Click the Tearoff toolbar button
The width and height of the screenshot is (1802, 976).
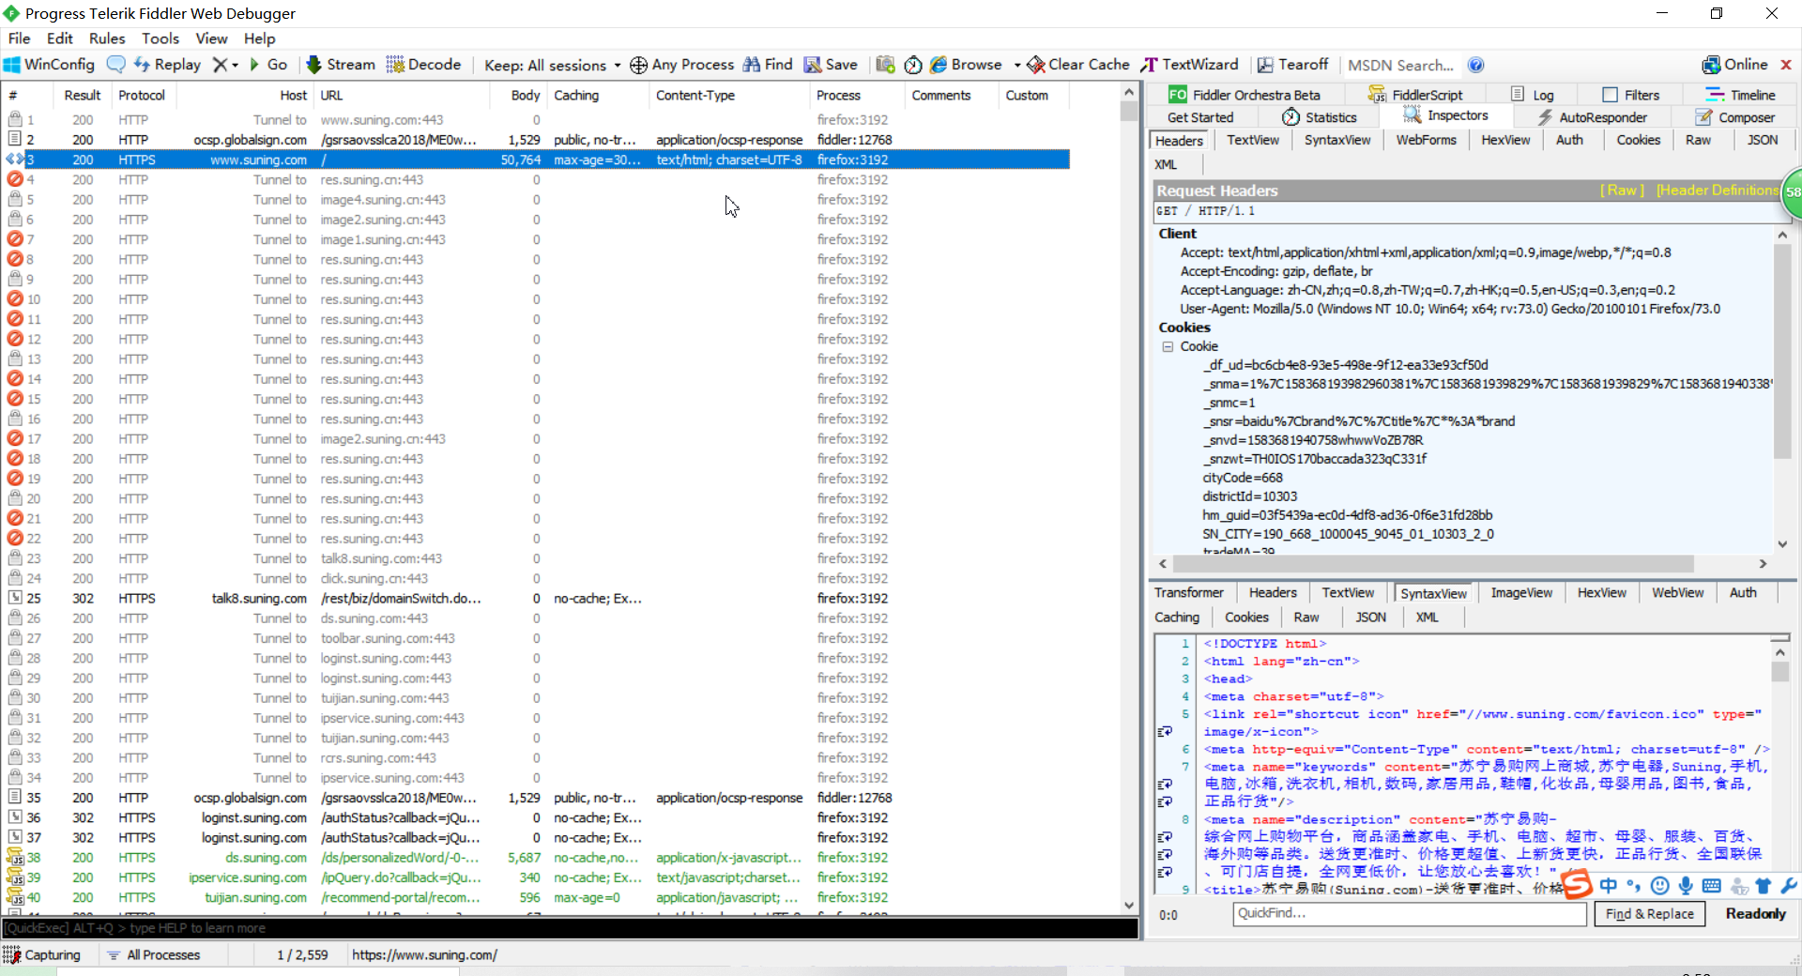tap(1292, 65)
